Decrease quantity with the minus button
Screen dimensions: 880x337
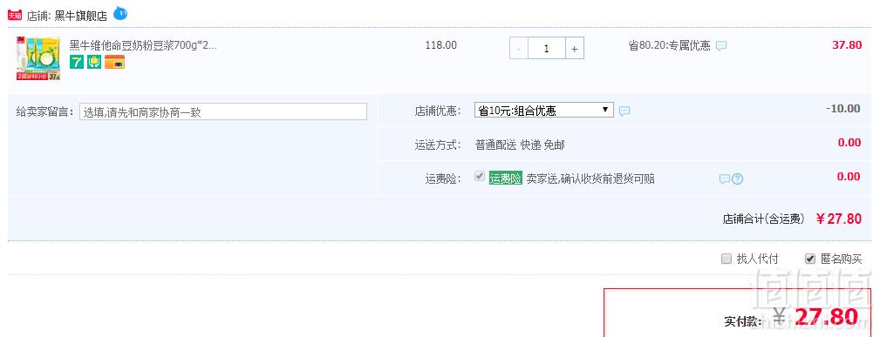(x=519, y=49)
